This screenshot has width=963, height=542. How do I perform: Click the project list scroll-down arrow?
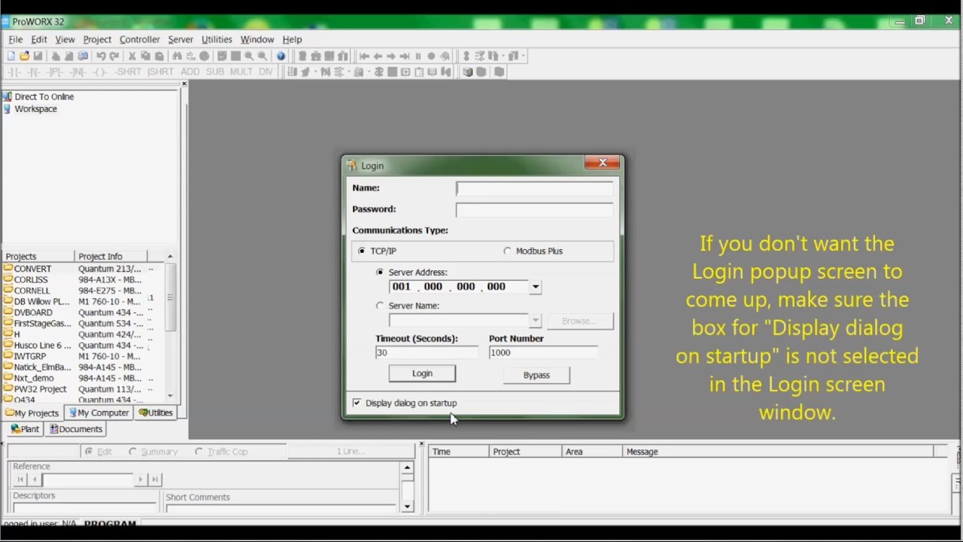[170, 396]
